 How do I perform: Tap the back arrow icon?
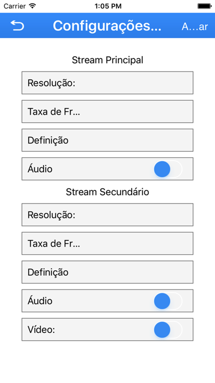18,26
